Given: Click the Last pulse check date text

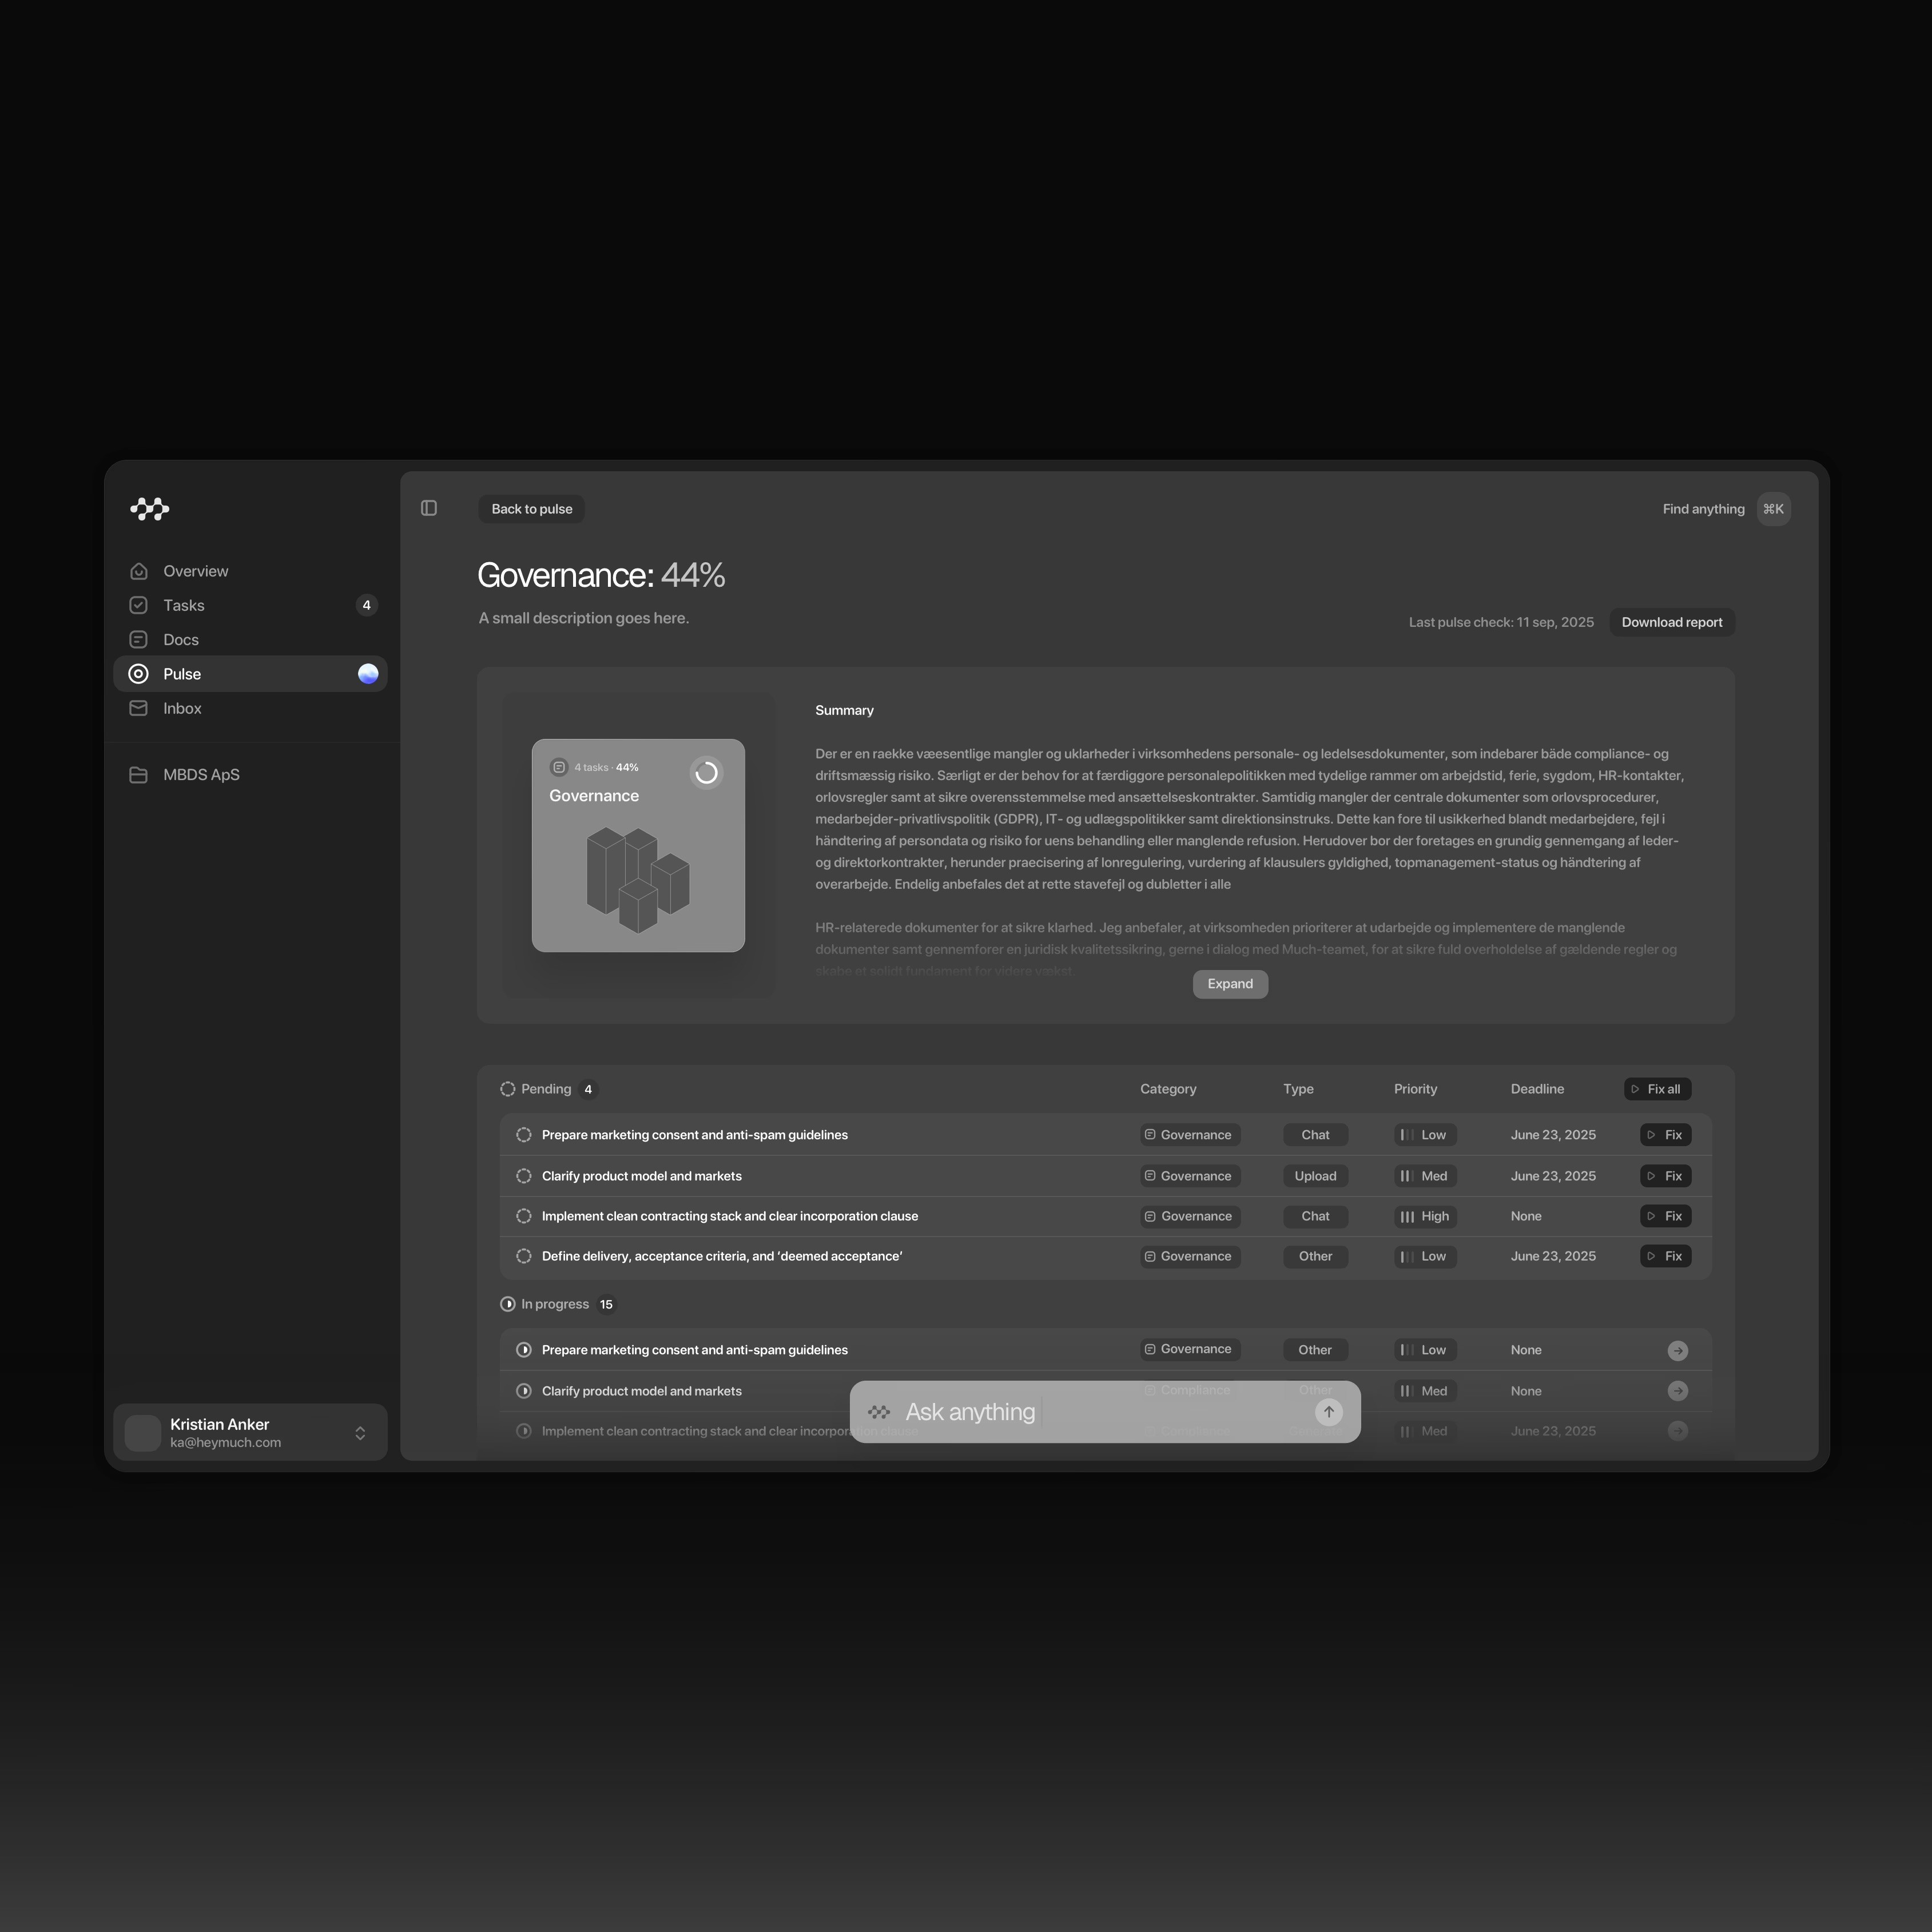Looking at the screenshot, I should tap(1501, 622).
